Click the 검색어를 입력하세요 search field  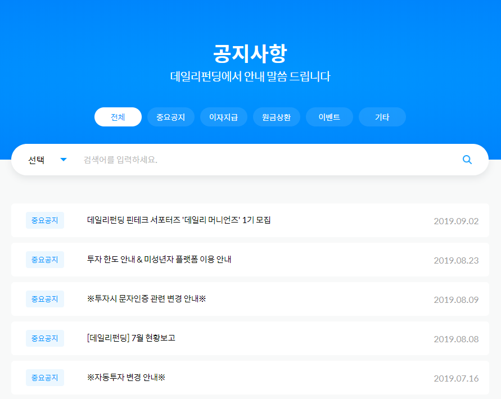point(268,160)
